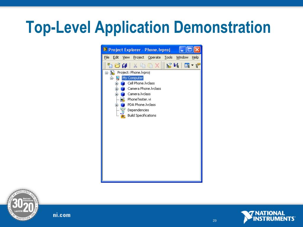Click the LabVIEW icon in the title bar
Viewport: 303px width, 227px height.
pos(105,49)
